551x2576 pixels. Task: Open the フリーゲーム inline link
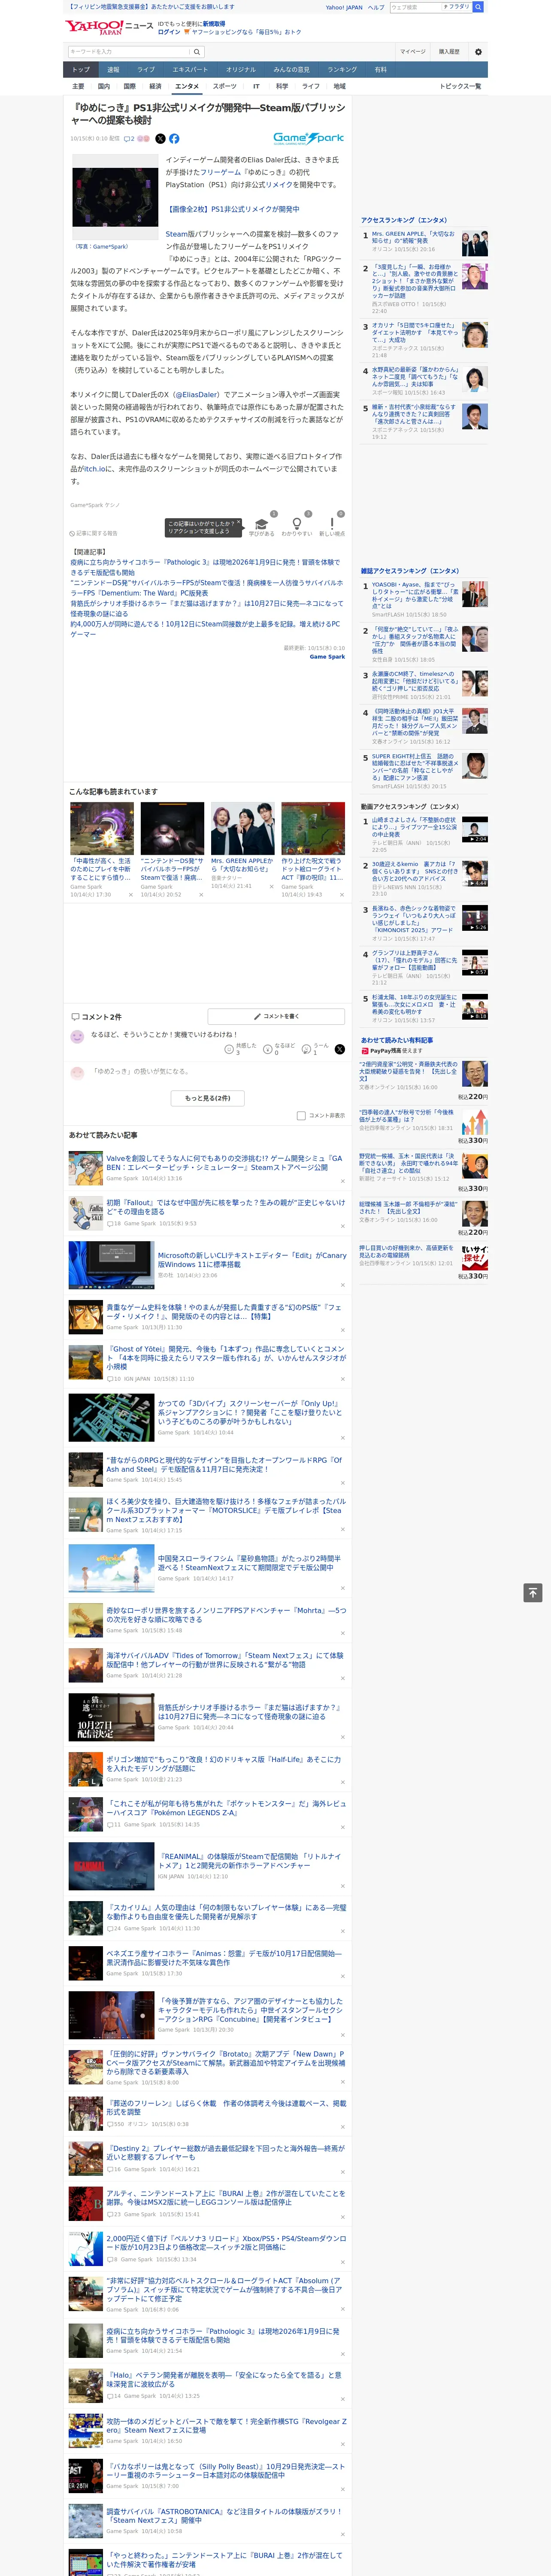pyautogui.click(x=221, y=172)
